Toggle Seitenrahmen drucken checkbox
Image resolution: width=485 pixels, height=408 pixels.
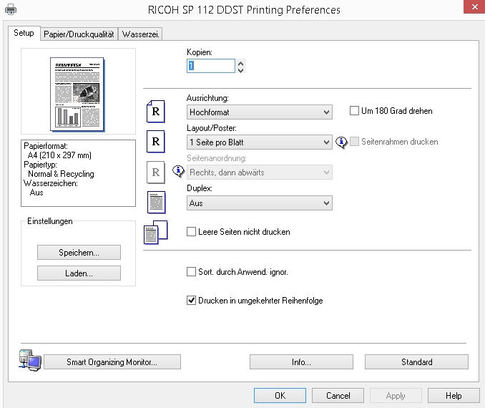click(354, 142)
